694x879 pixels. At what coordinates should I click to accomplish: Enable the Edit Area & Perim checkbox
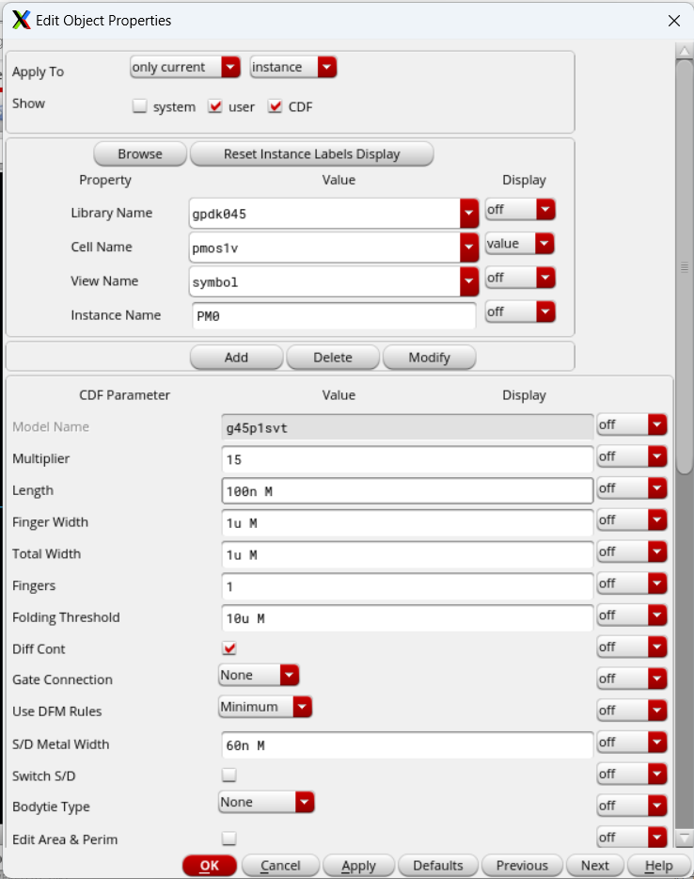(x=229, y=839)
